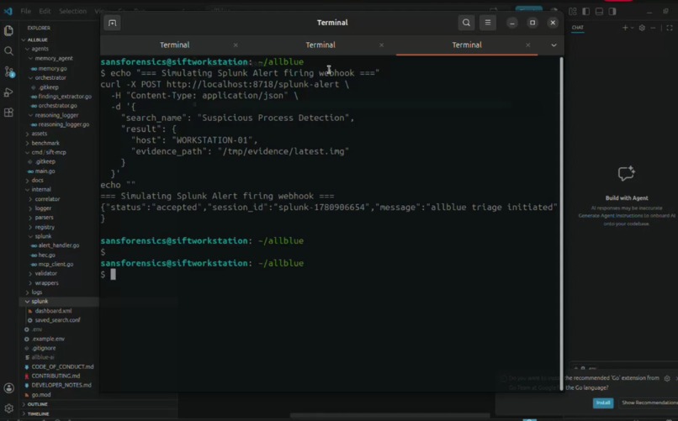Collapse the agents folder
The image size is (678, 421).
coord(40,49)
